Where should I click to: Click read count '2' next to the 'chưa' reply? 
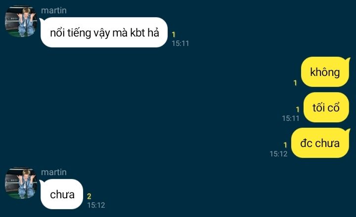coord(89,196)
